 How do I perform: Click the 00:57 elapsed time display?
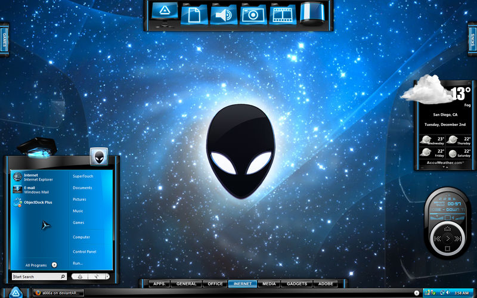tap(454, 204)
